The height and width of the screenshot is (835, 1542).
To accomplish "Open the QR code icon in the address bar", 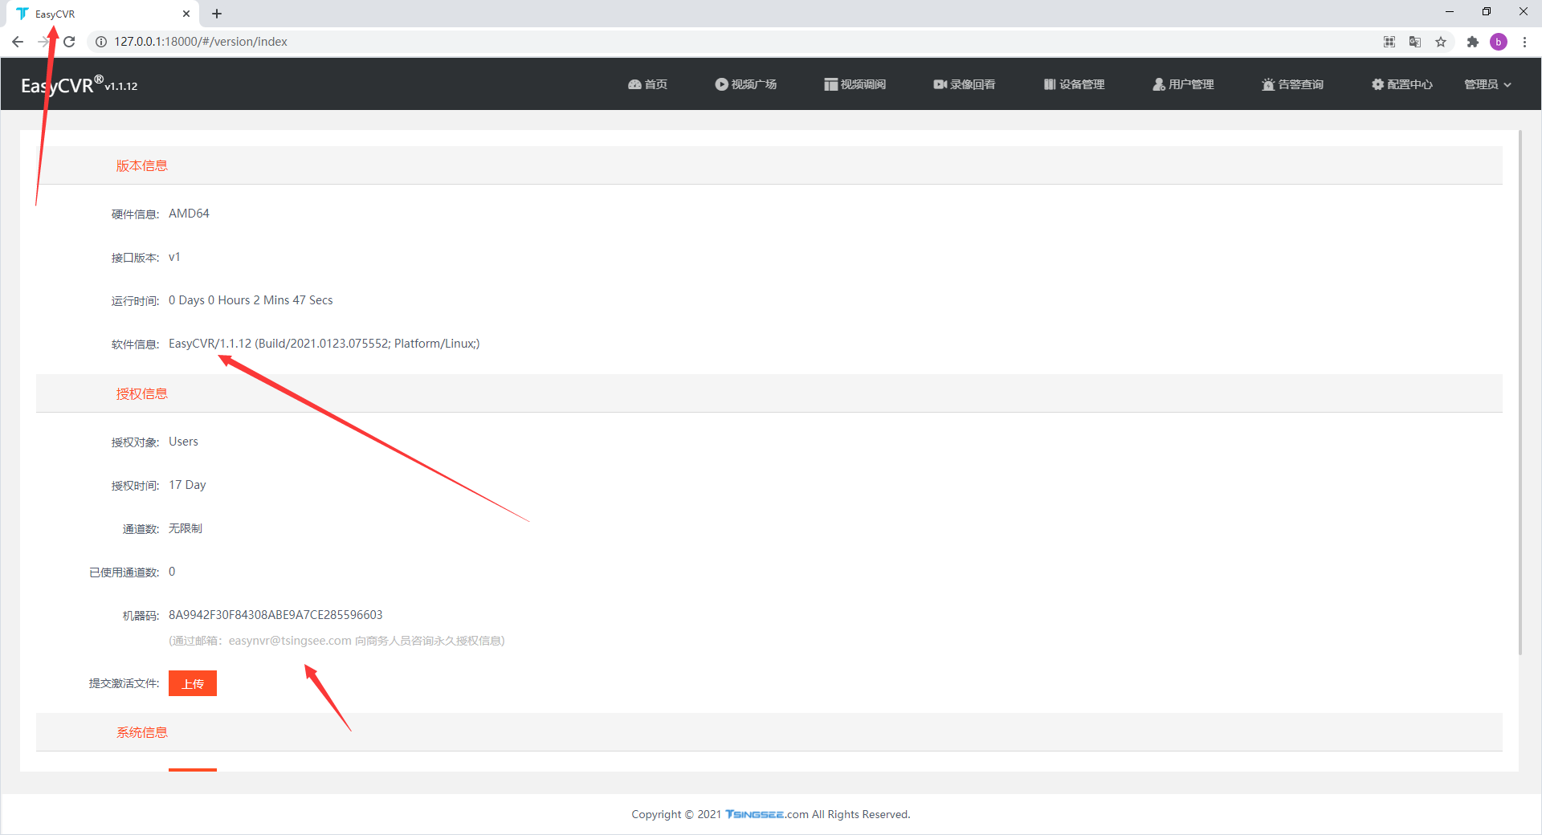I will pyautogui.click(x=1389, y=42).
